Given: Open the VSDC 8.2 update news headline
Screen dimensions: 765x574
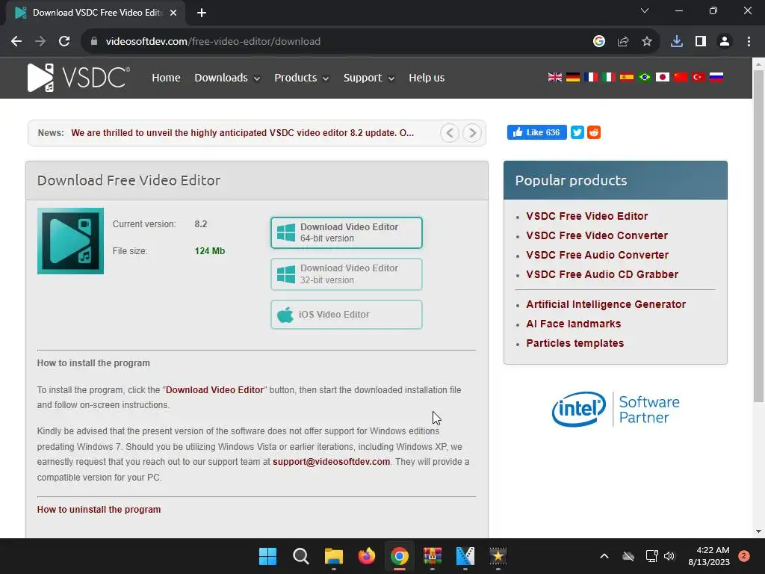Looking at the screenshot, I should tap(243, 133).
